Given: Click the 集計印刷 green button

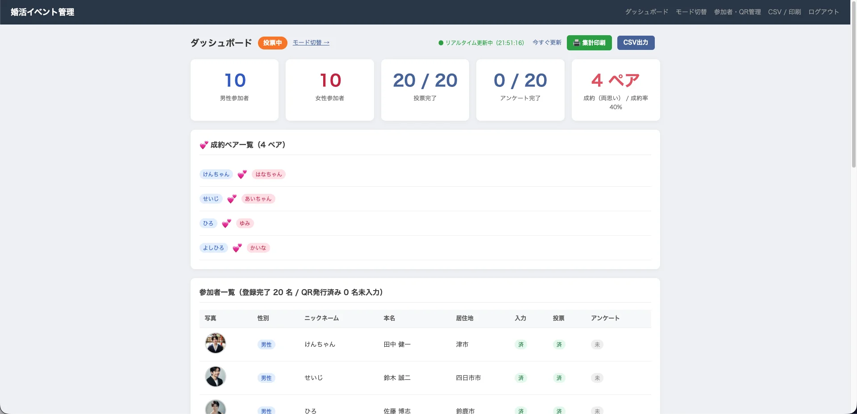Looking at the screenshot, I should [x=589, y=43].
